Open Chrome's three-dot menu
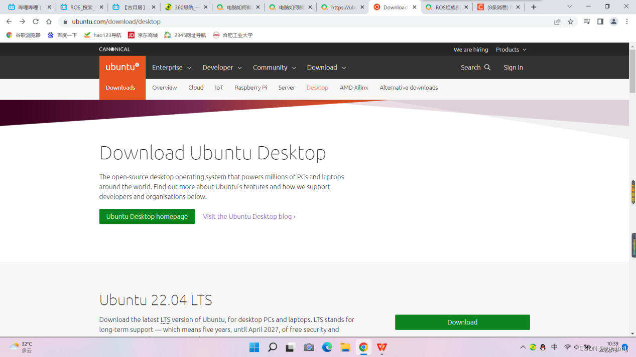636x357 pixels. point(627,22)
